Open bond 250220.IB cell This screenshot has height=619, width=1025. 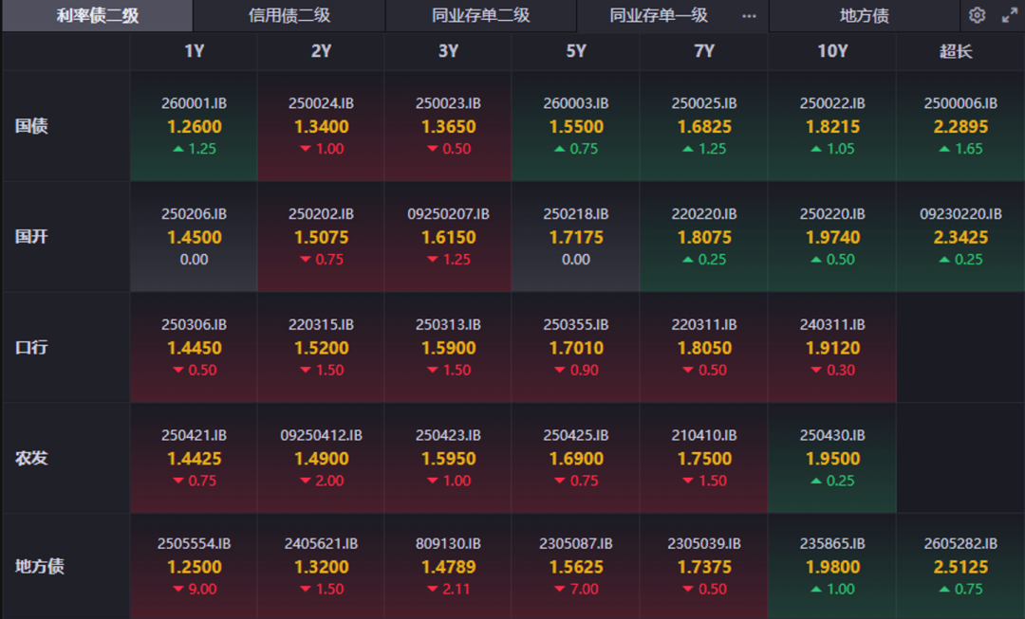click(x=832, y=236)
